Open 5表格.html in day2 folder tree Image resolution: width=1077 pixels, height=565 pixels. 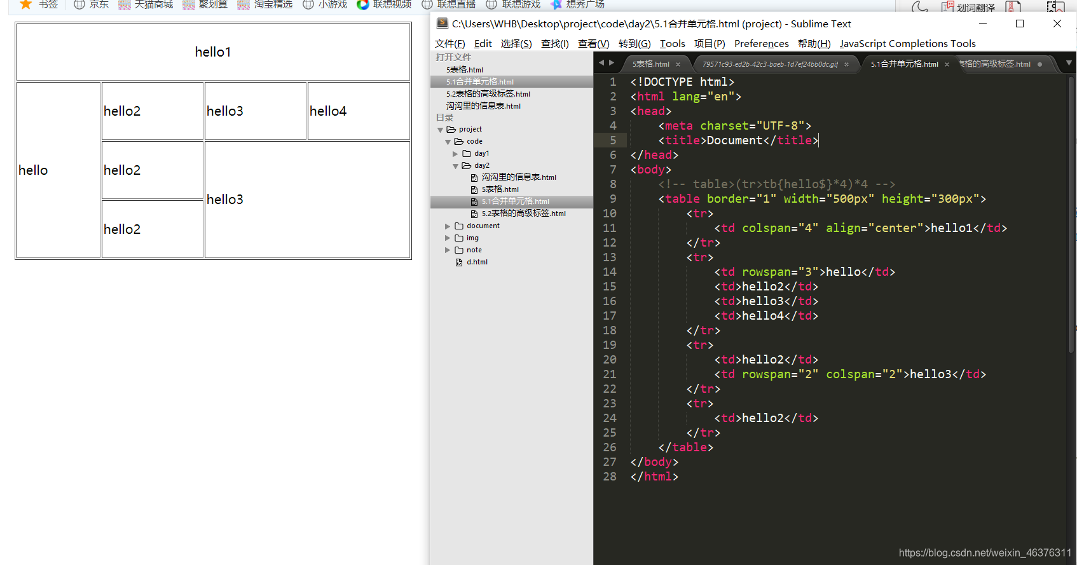[x=500, y=189]
